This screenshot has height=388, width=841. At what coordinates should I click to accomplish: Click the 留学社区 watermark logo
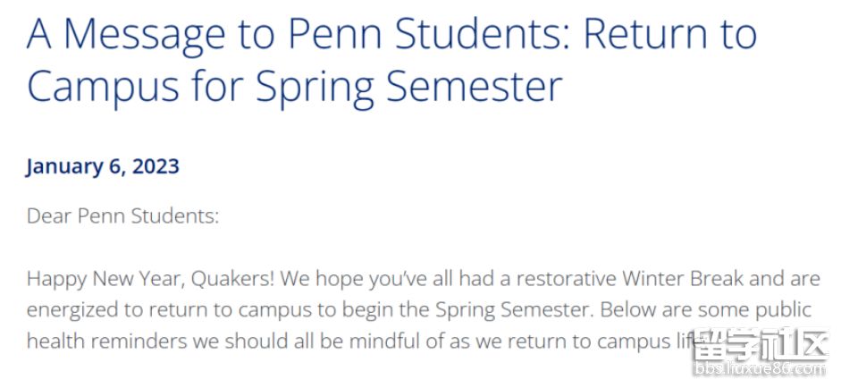pyautogui.click(x=761, y=343)
